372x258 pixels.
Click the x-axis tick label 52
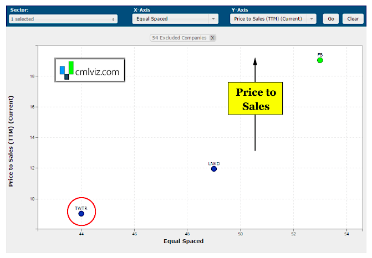pyautogui.click(x=293, y=234)
